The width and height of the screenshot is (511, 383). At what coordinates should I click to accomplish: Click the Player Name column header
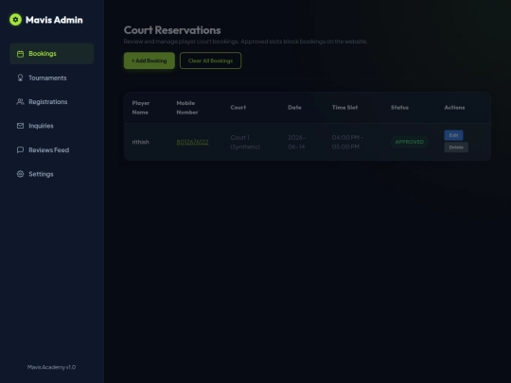[141, 108]
